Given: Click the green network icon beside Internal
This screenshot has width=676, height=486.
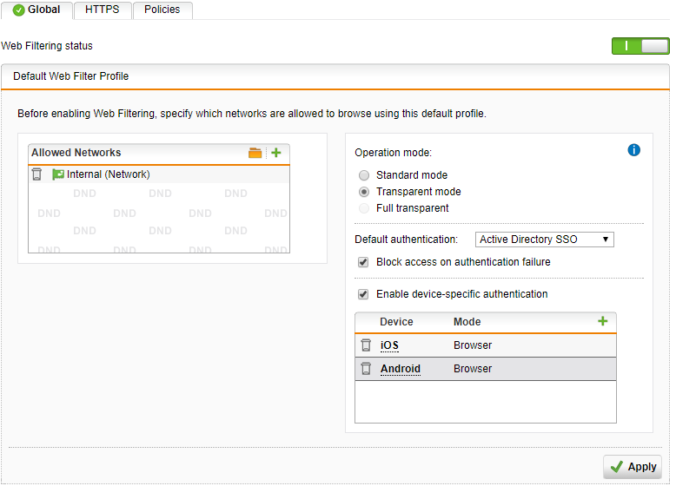Looking at the screenshot, I should point(57,174).
